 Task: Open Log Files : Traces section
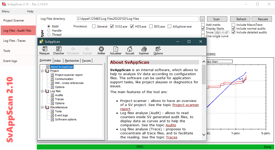coord(18,41)
